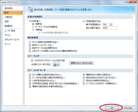Uncheck 領域内のセルを除いた数式 rule

84,75
